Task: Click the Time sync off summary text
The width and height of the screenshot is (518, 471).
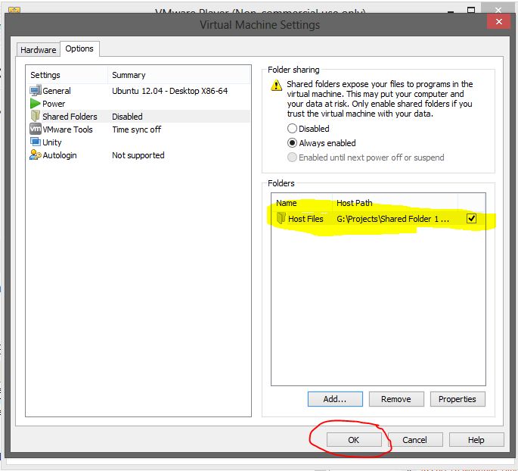Action: [x=136, y=129]
